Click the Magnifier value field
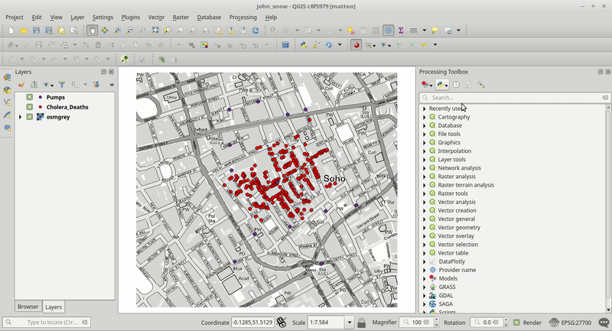 pyautogui.click(x=416, y=323)
